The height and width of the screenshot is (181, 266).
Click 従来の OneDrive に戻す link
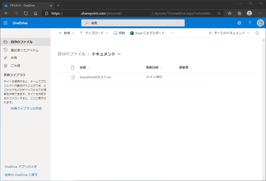[21, 175]
